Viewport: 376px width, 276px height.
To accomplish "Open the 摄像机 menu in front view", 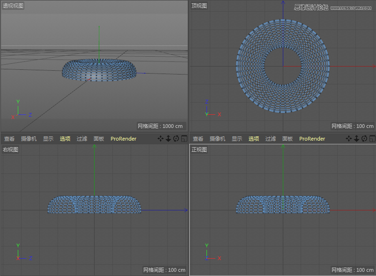I will tap(217, 139).
